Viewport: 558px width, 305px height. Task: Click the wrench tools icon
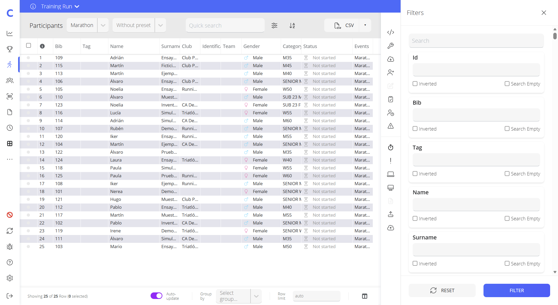(391, 46)
